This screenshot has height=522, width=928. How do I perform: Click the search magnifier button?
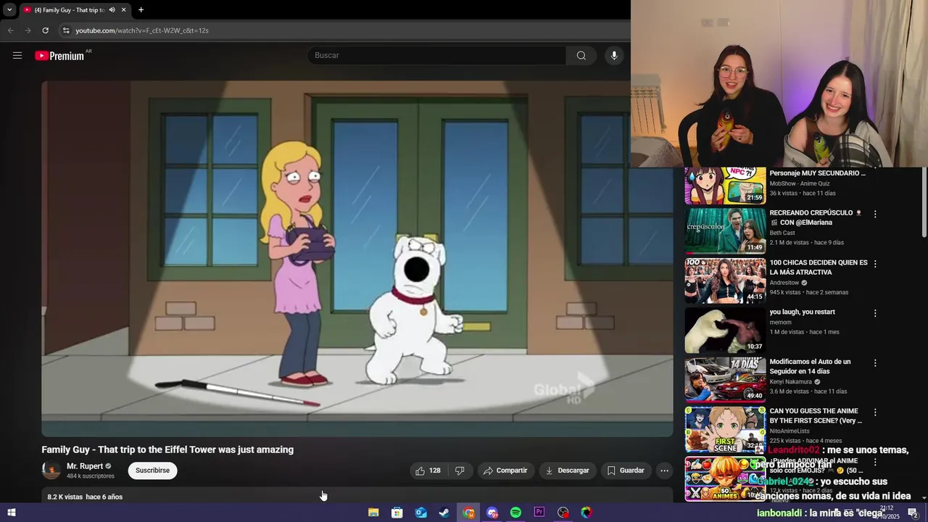click(x=581, y=55)
